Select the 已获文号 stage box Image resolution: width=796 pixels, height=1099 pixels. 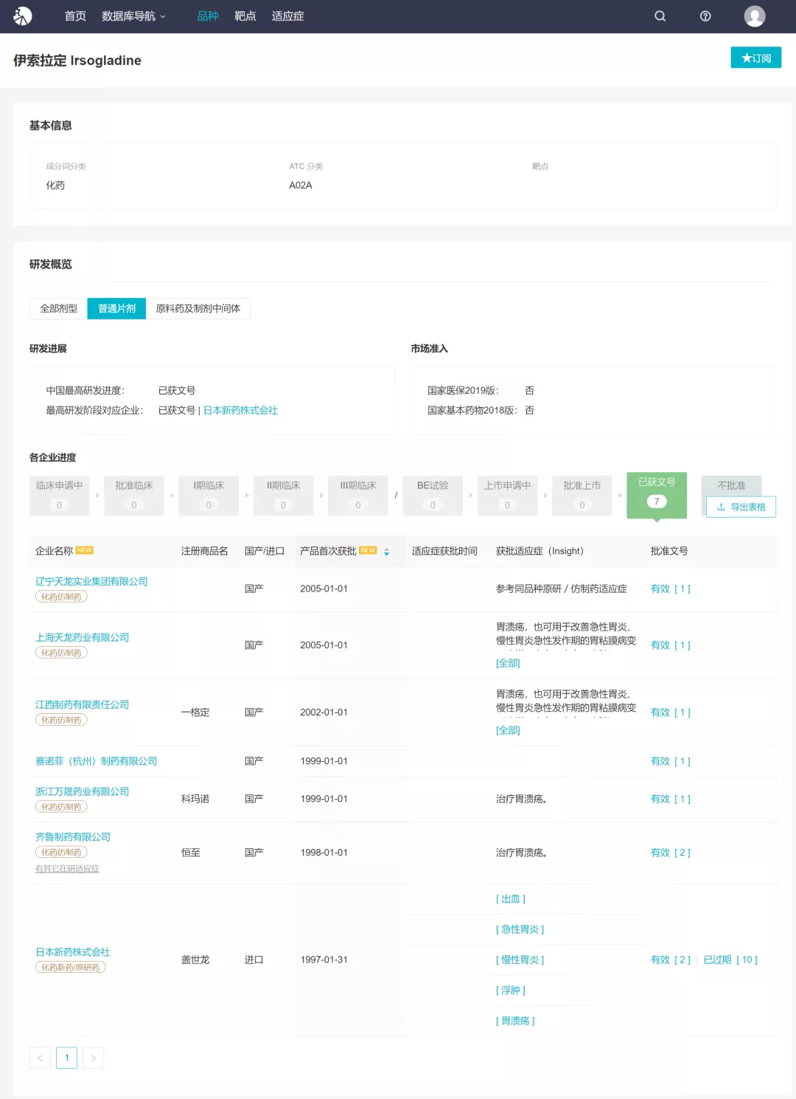click(x=657, y=494)
